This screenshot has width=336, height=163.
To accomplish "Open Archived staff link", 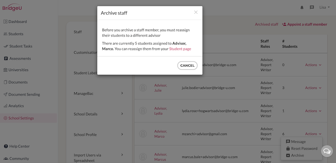I will point(266,24).
